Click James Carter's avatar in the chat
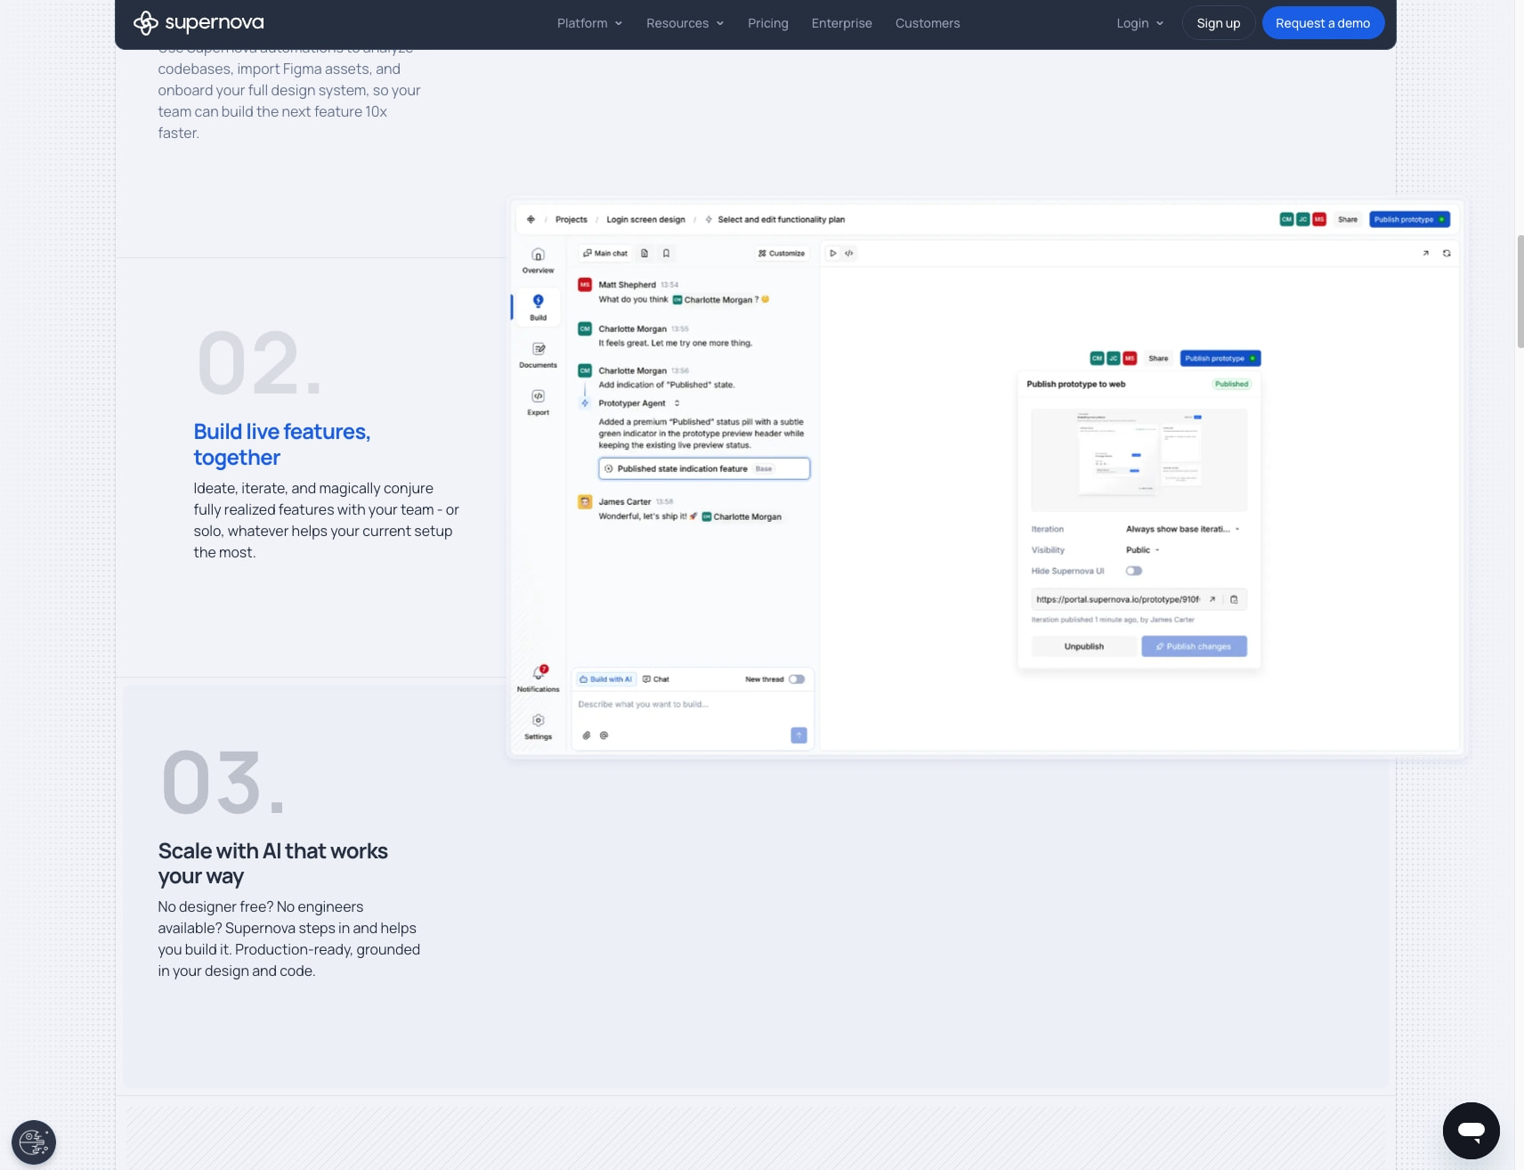 585,502
